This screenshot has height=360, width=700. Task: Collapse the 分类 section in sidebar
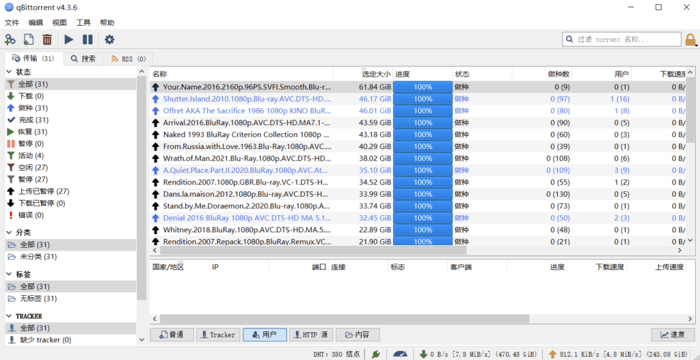click(10, 232)
